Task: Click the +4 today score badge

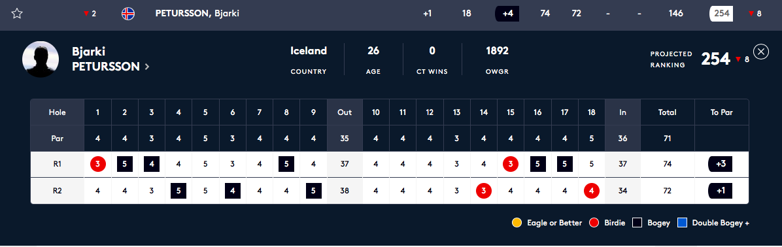Action: [507, 14]
